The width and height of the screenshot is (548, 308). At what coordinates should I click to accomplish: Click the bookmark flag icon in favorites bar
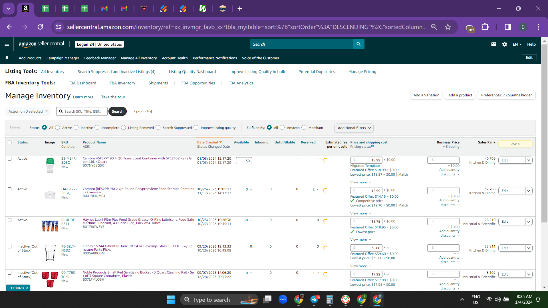pyautogui.click(x=7, y=58)
